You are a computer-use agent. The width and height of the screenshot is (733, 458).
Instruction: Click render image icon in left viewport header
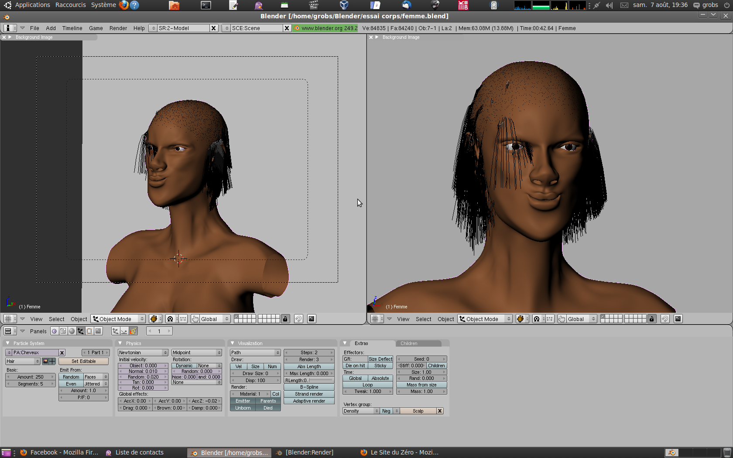point(312,319)
